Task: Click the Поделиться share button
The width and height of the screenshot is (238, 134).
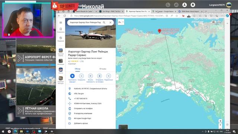Action: (109, 77)
